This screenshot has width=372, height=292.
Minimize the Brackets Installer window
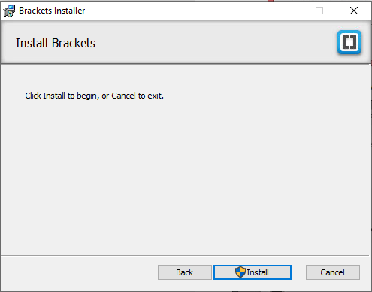tap(286, 11)
